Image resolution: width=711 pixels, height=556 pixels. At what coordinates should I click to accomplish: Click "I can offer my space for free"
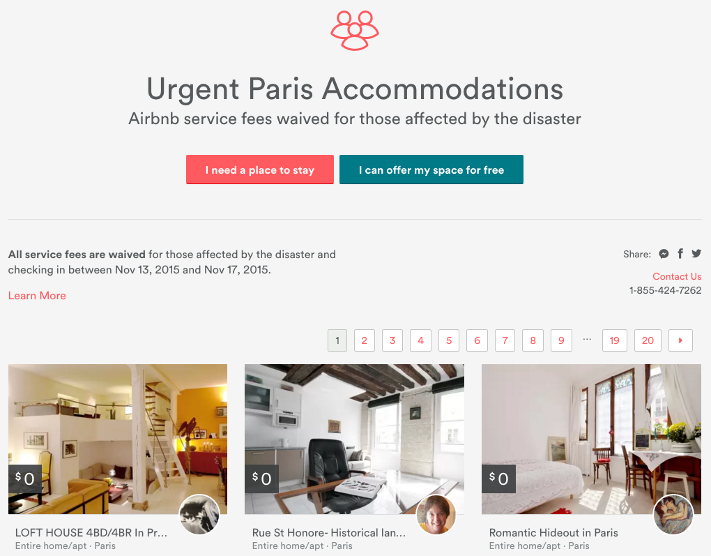pos(431,170)
